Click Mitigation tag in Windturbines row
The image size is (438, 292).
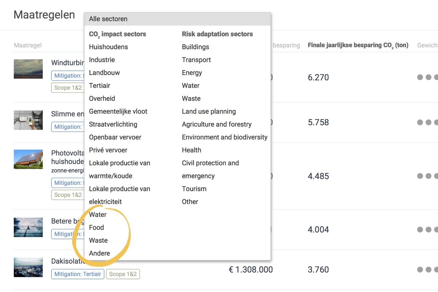coord(68,76)
